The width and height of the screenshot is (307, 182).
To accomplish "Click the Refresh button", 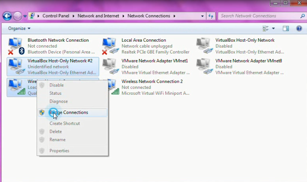I will [211, 16].
